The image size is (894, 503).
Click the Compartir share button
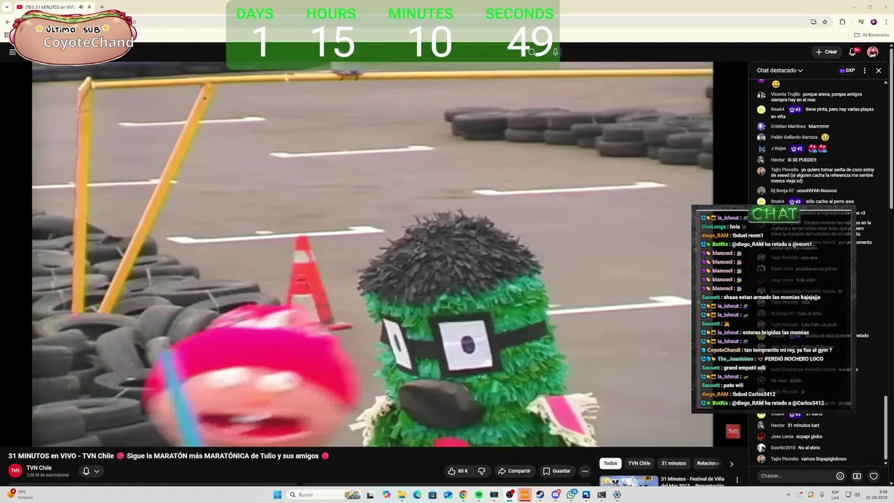tap(514, 471)
